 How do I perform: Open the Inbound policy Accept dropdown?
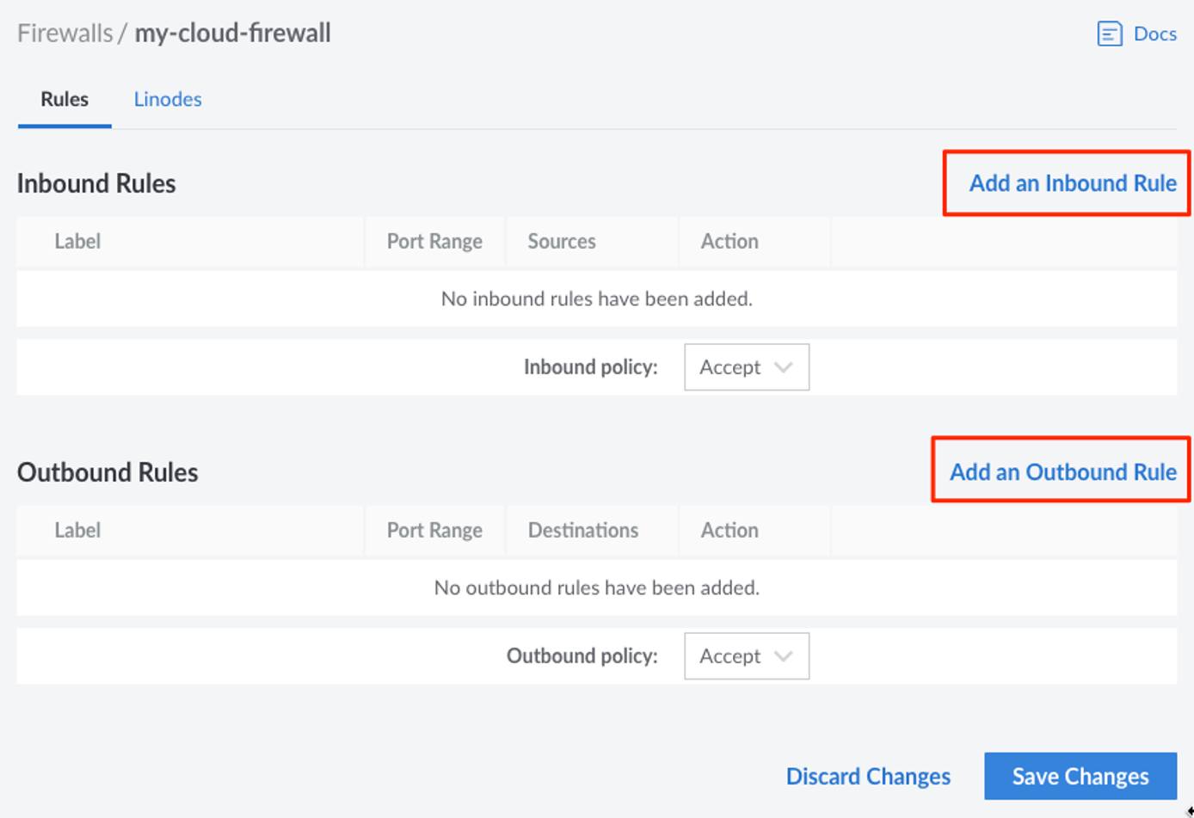click(746, 367)
